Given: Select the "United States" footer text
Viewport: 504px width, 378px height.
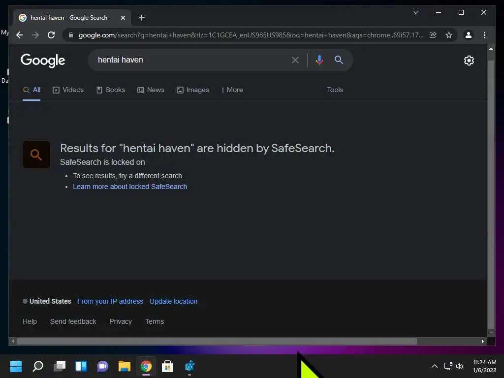Looking at the screenshot, I should click(50, 302).
